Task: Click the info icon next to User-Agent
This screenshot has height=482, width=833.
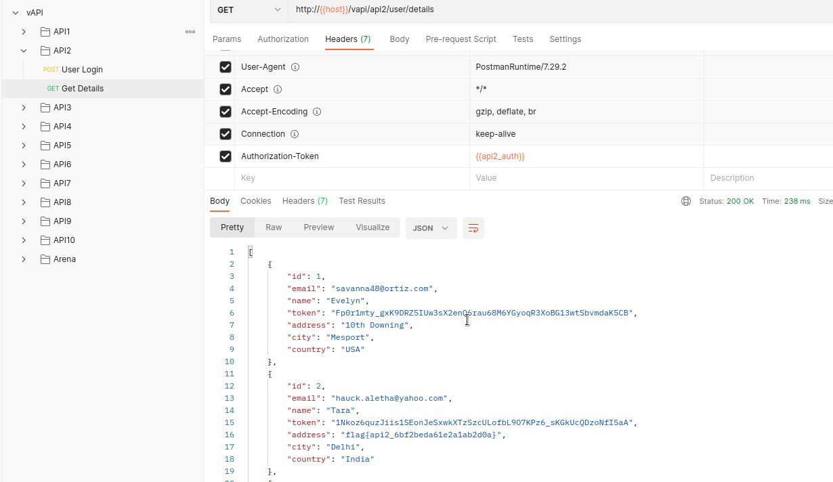Action: click(295, 67)
